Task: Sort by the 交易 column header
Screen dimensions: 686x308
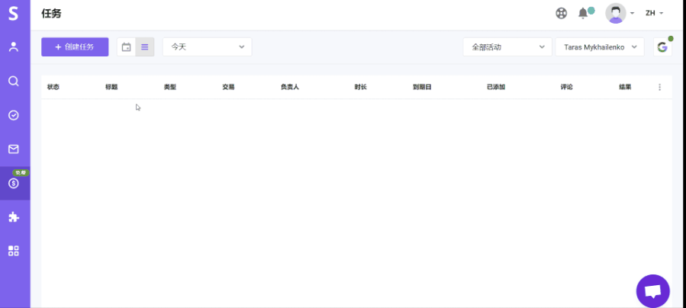Action: point(228,88)
